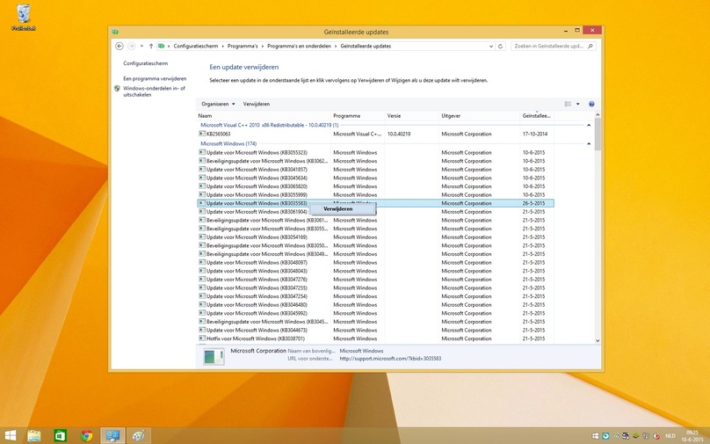
Task: Open the Organiseren dropdown menu
Action: click(x=218, y=105)
